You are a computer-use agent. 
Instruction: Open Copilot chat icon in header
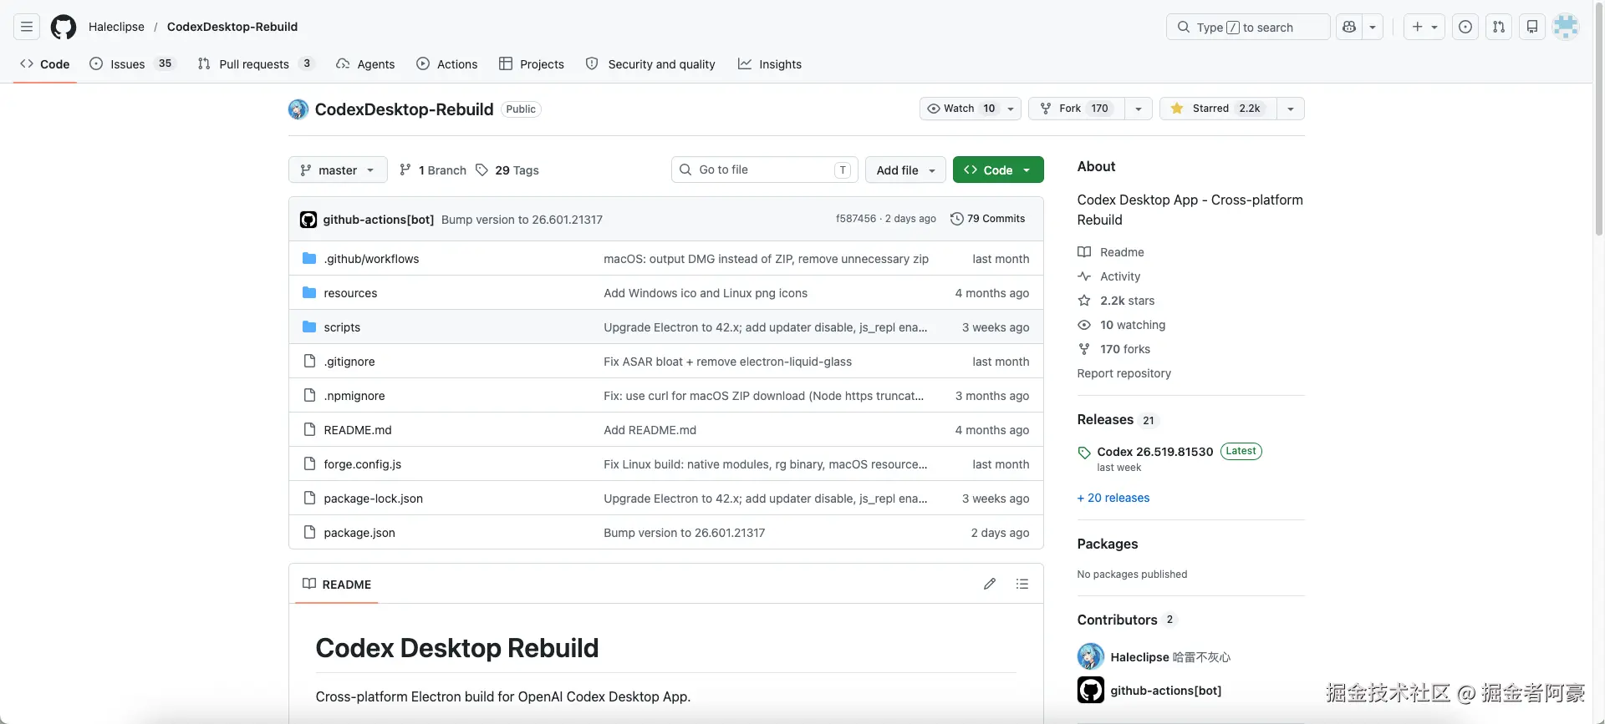(1349, 27)
